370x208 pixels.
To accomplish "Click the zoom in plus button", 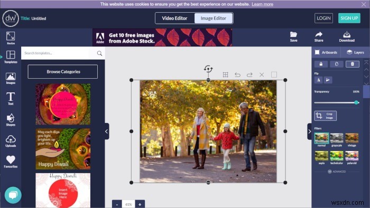I will click(x=140, y=204).
